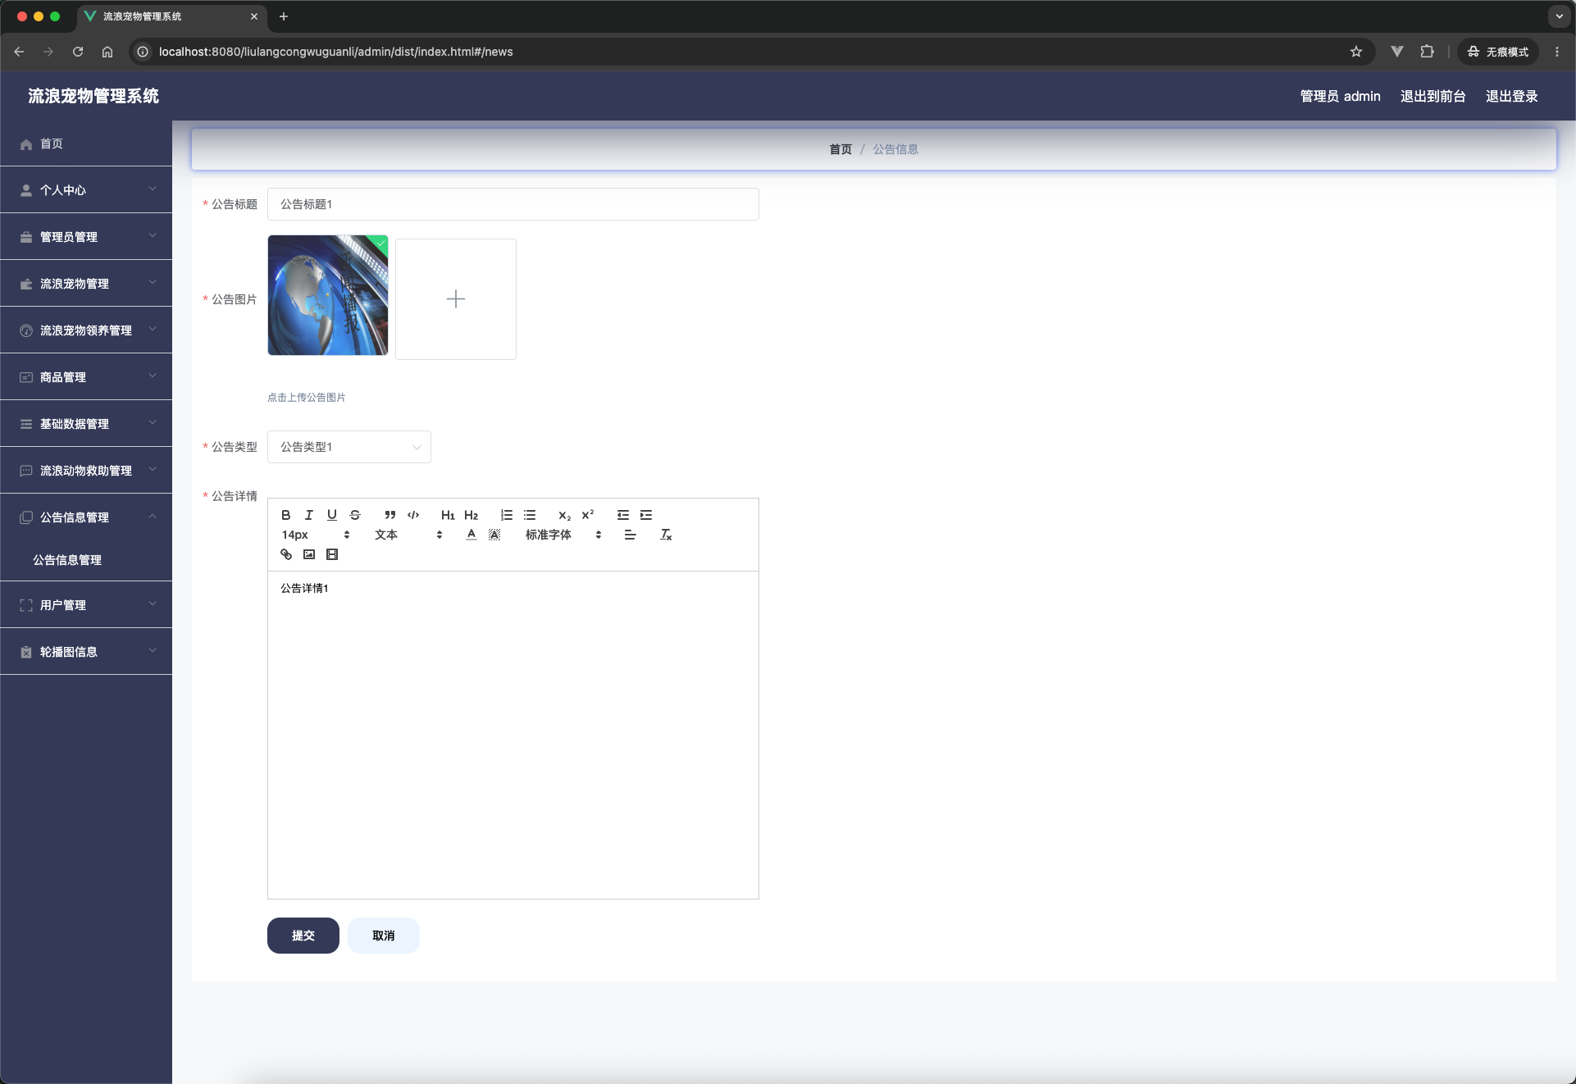This screenshot has width=1576, height=1084.
Task: Expand the 流浪动物救助管理 sidebar menu
Action: [86, 470]
